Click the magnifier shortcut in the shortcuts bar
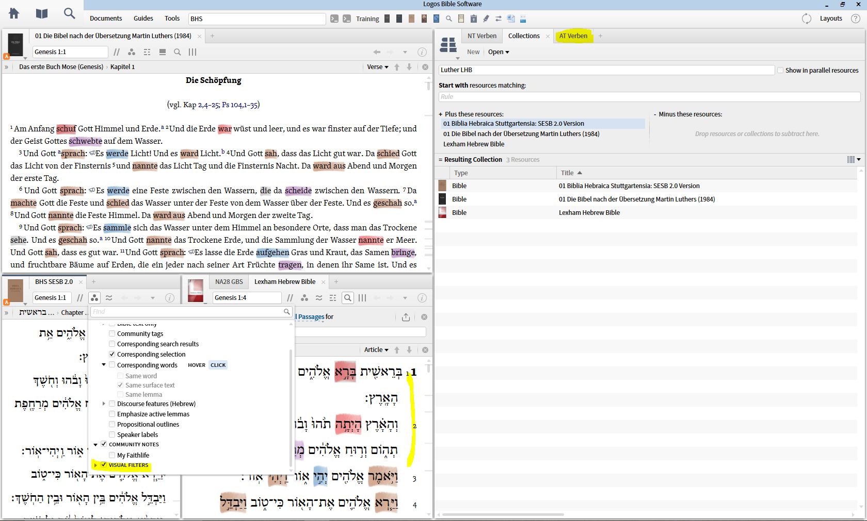Image resolution: width=867 pixels, height=521 pixels. pos(448,19)
